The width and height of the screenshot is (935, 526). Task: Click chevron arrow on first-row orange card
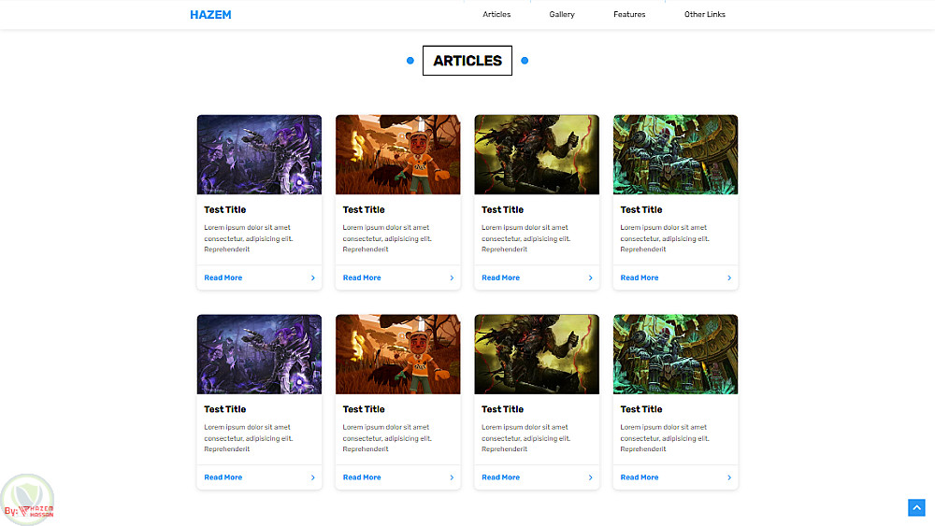452,277
